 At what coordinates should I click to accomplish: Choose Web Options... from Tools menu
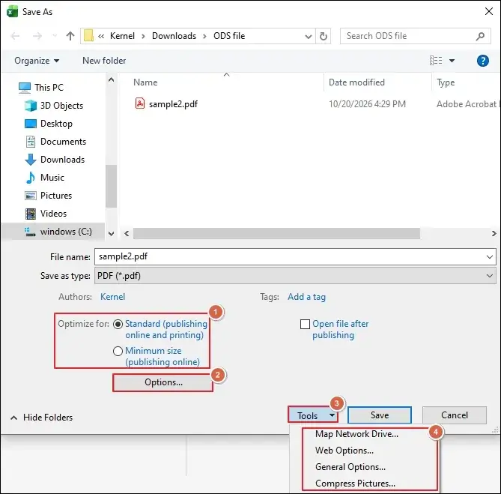(x=344, y=451)
